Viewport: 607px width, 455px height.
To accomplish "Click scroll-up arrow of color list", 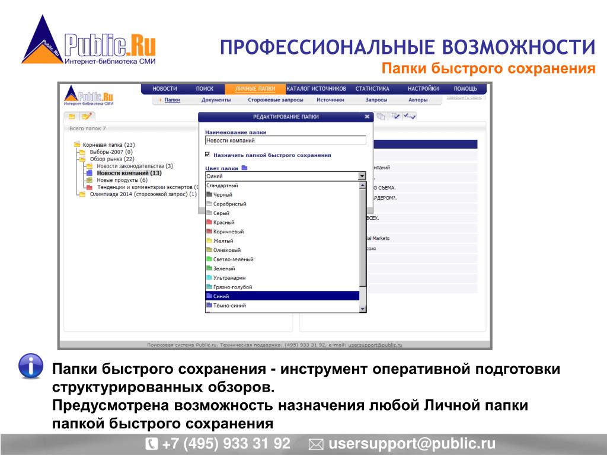I will 363,185.
